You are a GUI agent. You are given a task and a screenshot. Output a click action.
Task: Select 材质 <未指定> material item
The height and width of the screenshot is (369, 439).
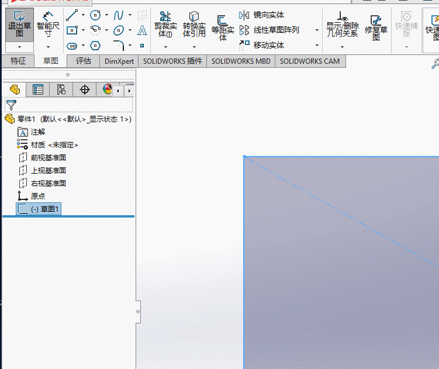[47, 145]
